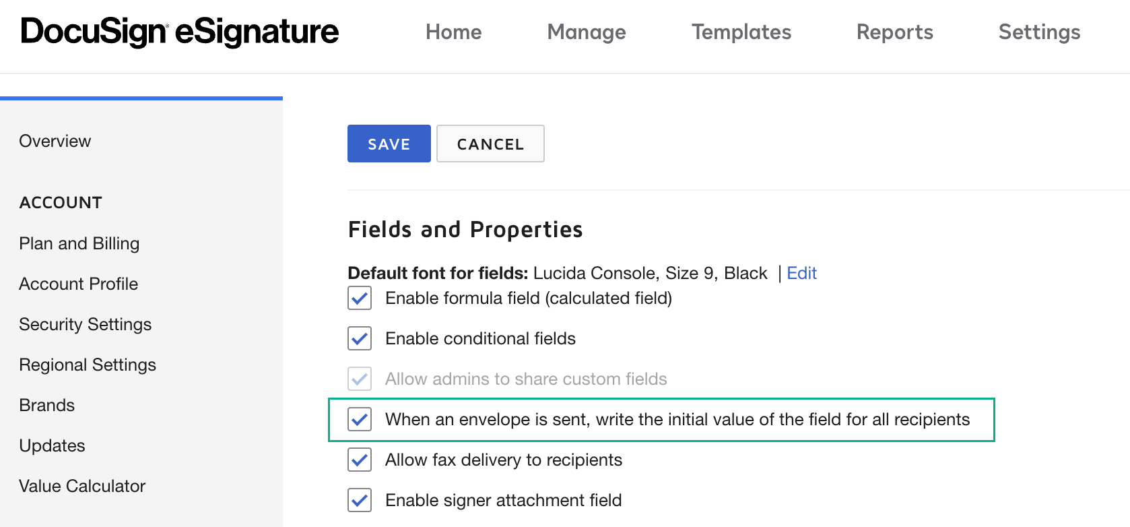
Task: Click the SAVE button
Action: pos(389,144)
